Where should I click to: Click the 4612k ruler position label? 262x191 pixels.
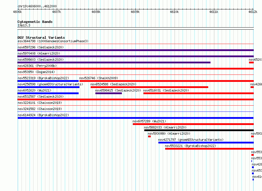click(253, 12)
